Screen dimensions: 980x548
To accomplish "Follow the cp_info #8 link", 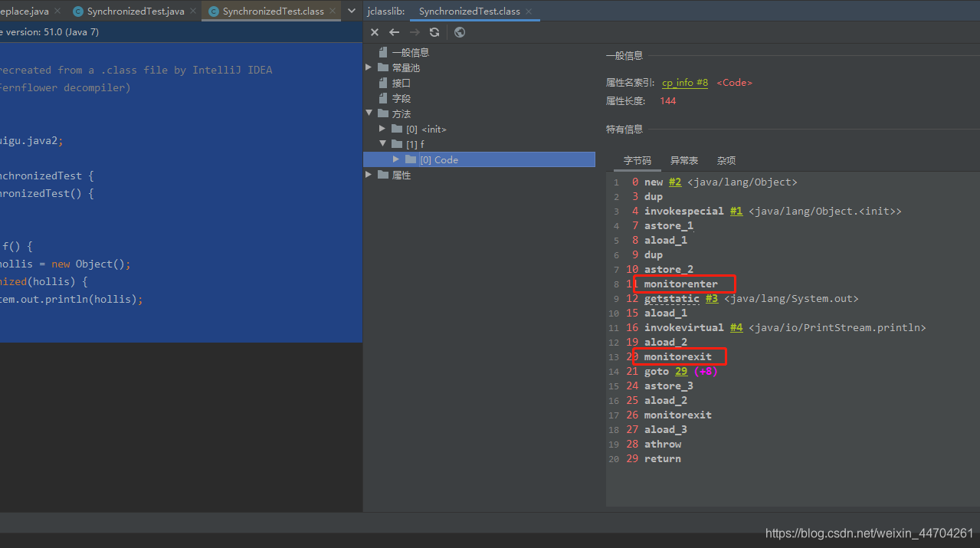I will coord(685,83).
